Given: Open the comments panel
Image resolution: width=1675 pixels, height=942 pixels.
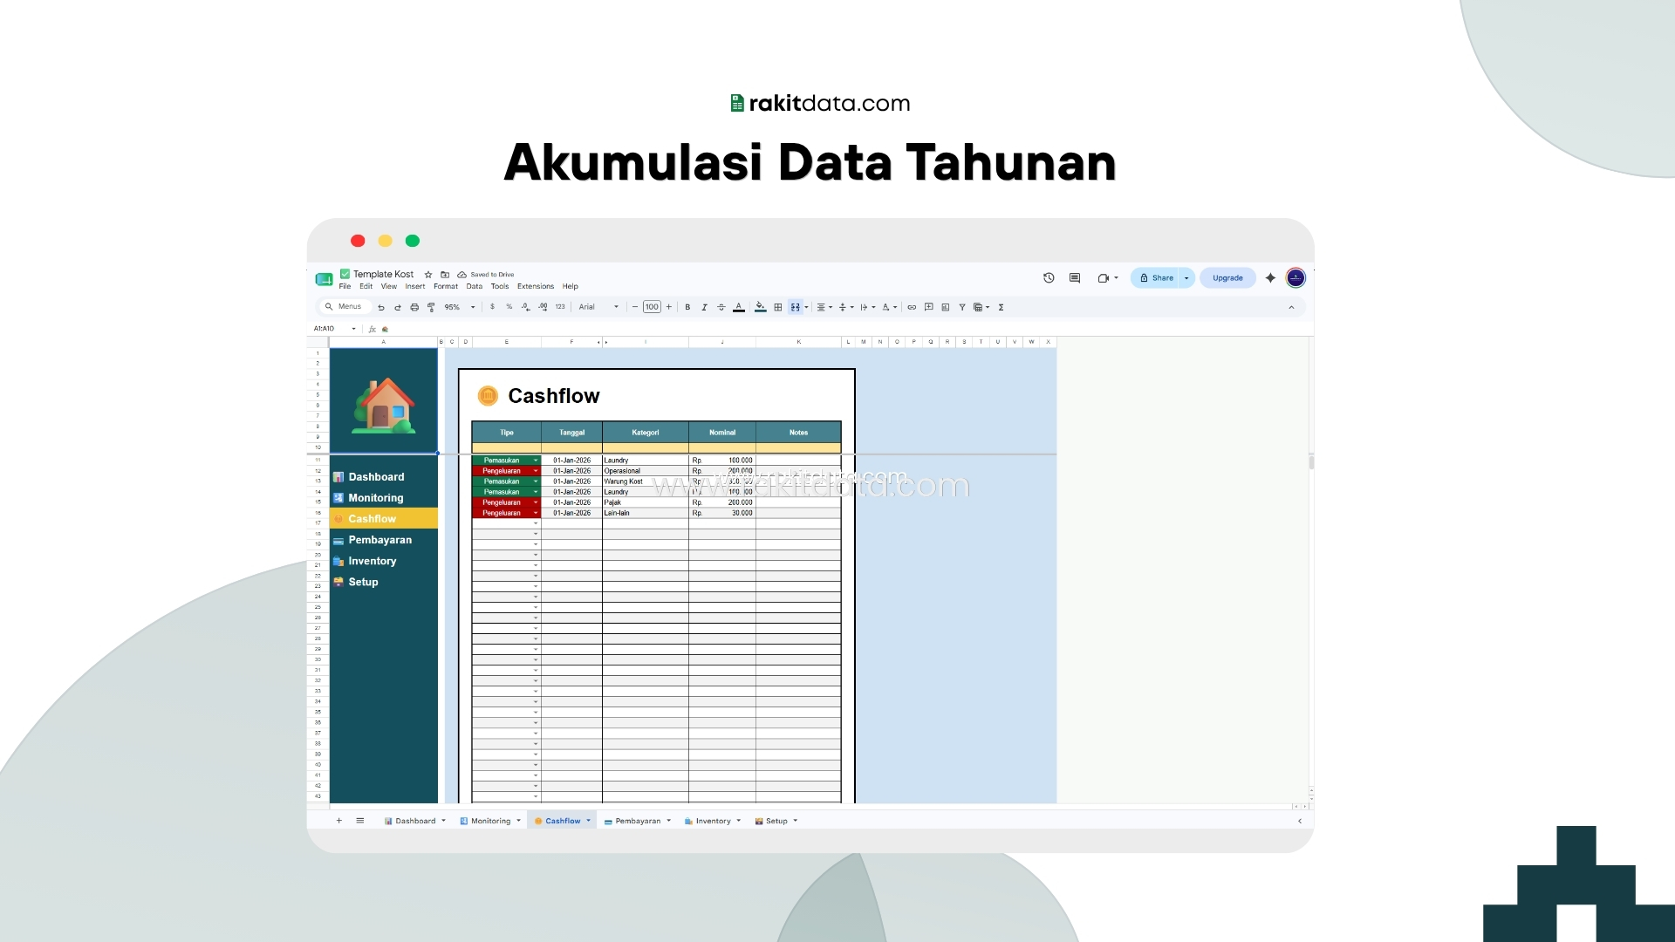Looking at the screenshot, I should click(x=1075, y=278).
